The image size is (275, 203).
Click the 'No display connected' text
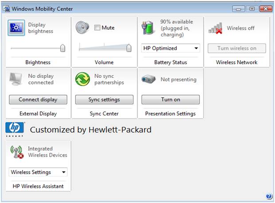pos(41,79)
